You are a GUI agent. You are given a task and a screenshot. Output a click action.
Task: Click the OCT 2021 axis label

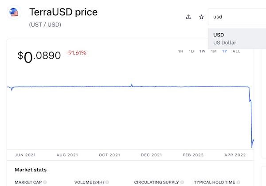pos(110,155)
